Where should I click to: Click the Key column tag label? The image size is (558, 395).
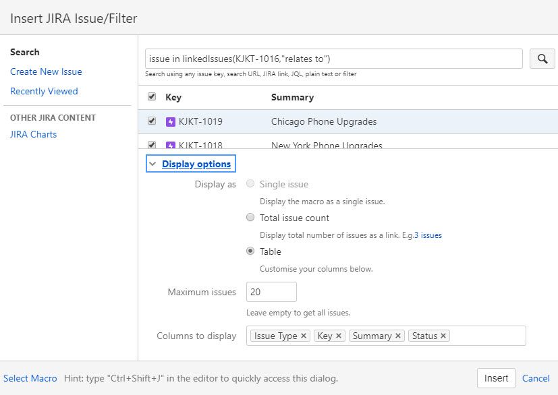(325, 336)
